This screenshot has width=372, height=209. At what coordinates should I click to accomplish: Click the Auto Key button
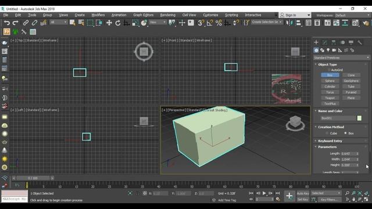click(303, 193)
